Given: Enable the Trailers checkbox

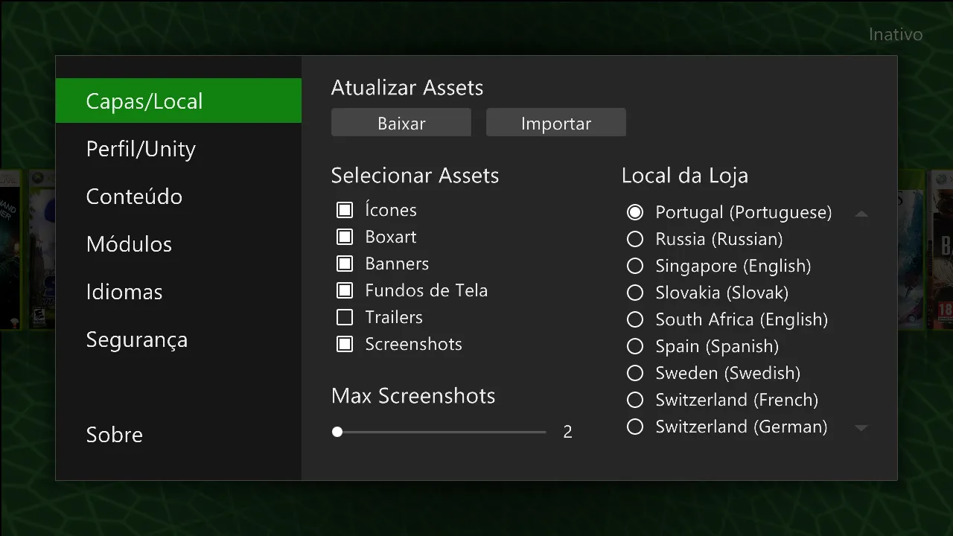Looking at the screenshot, I should (345, 317).
